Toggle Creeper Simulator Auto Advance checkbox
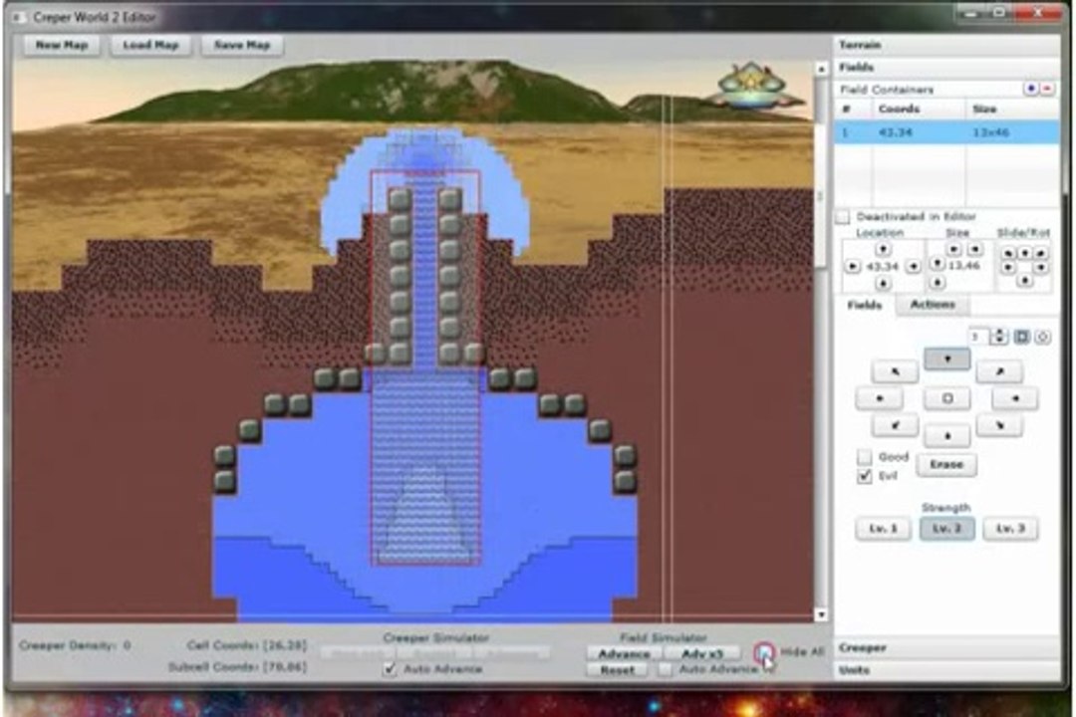 pyautogui.click(x=390, y=668)
